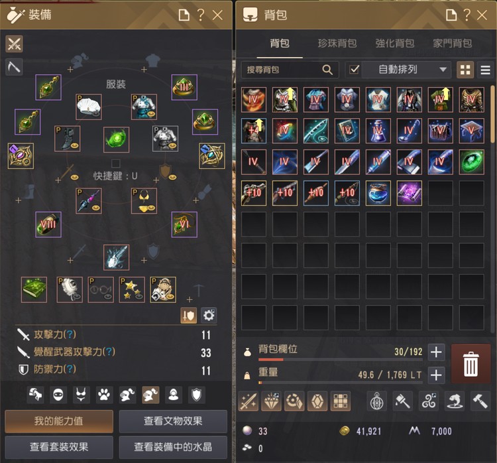
Task: Click the search magnifier in inventory
Action: 327,70
